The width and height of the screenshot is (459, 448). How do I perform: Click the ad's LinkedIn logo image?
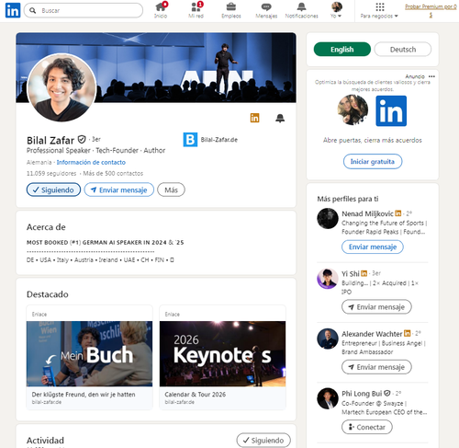click(391, 111)
